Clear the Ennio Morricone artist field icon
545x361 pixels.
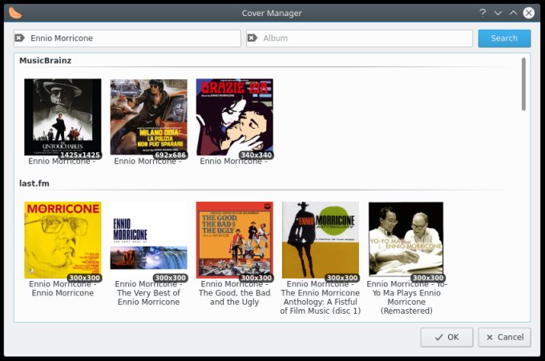tap(20, 38)
